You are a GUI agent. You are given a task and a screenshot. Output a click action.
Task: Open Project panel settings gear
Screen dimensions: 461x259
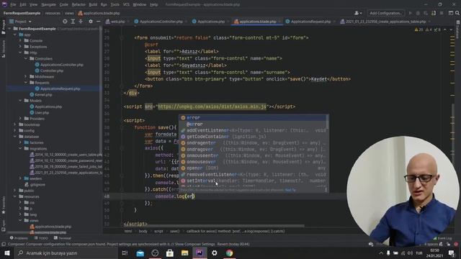pyautogui.click(x=91, y=22)
